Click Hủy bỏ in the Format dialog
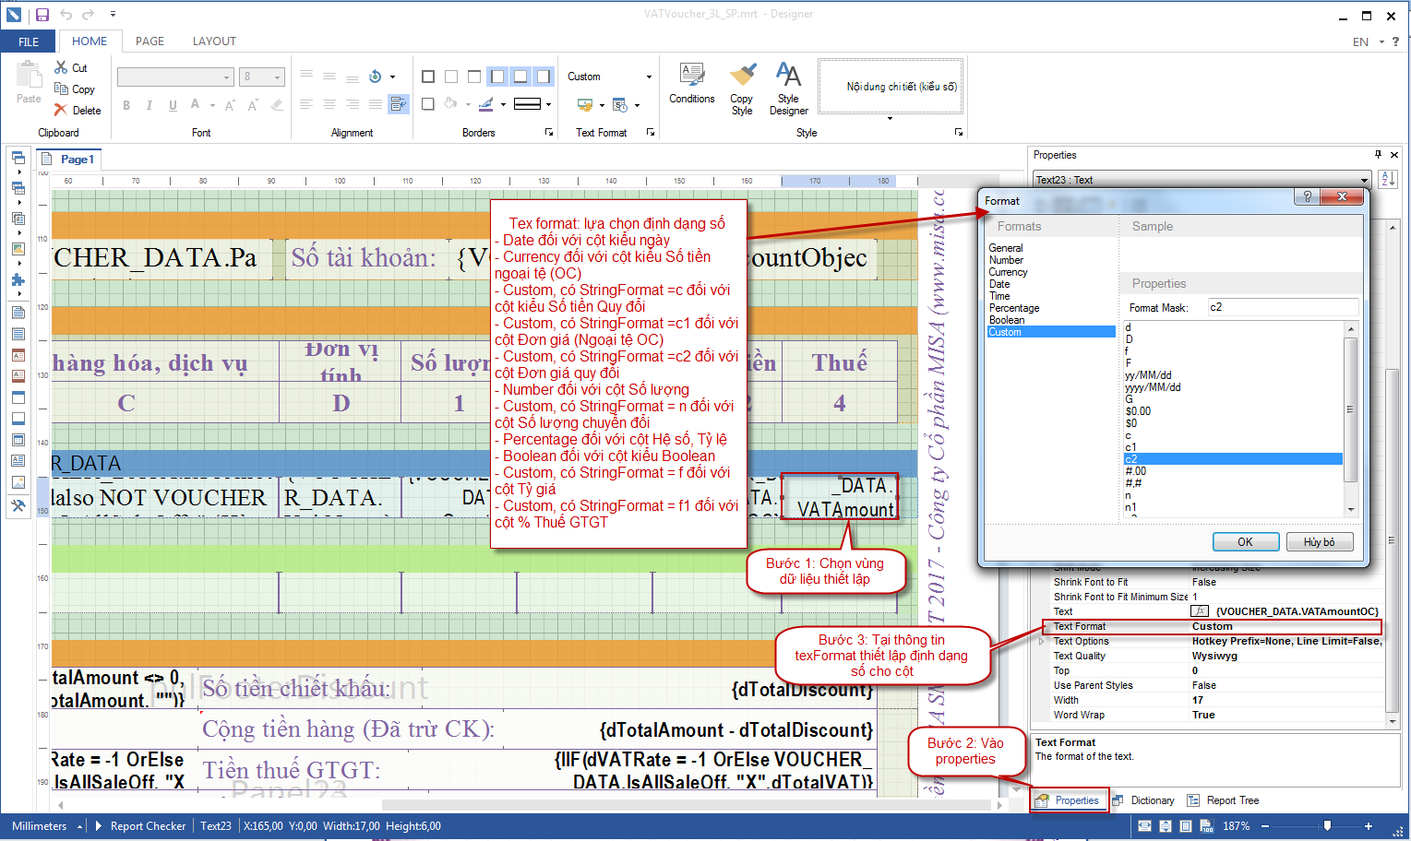Image resolution: width=1411 pixels, height=841 pixels. pos(1319,542)
